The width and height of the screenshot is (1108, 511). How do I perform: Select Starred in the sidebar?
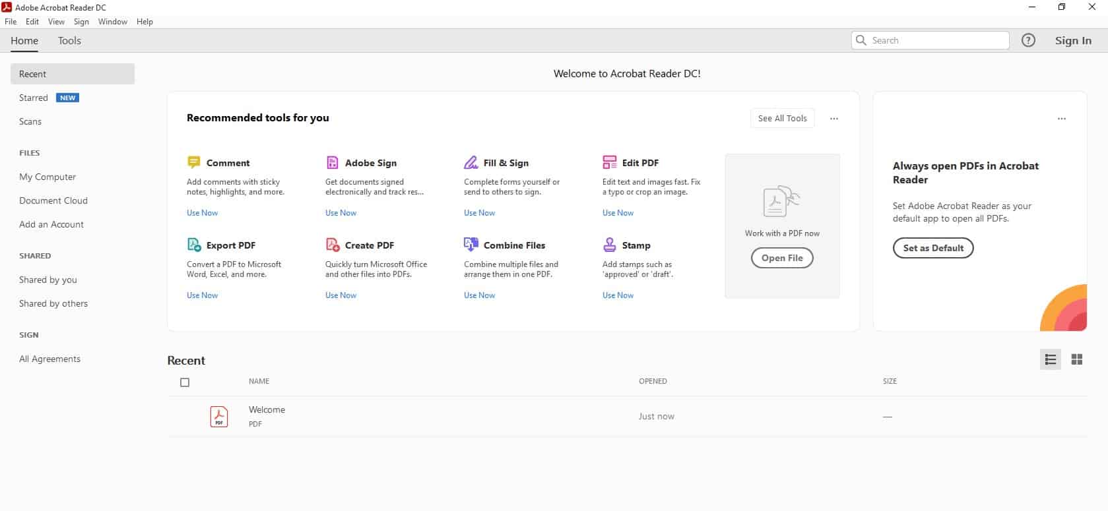34,98
